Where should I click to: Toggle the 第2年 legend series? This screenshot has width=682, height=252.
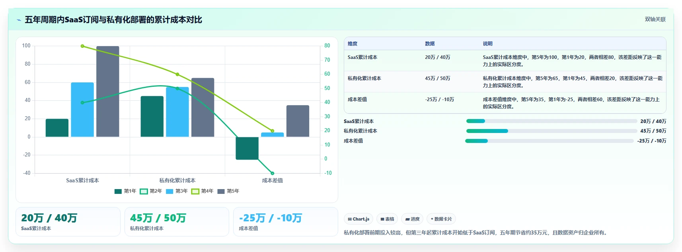pyautogui.click(x=151, y=191)
